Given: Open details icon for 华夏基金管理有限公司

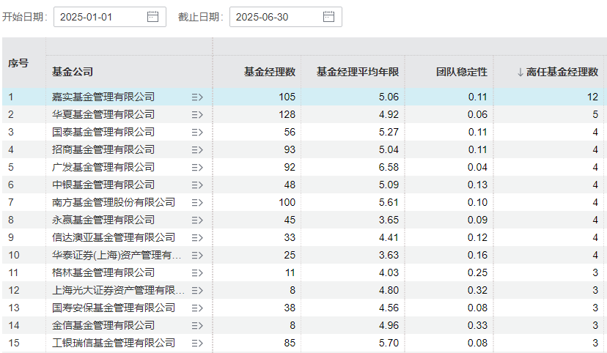Looking at the screenshot, I should pyautogui.click(x=197, y=115).
